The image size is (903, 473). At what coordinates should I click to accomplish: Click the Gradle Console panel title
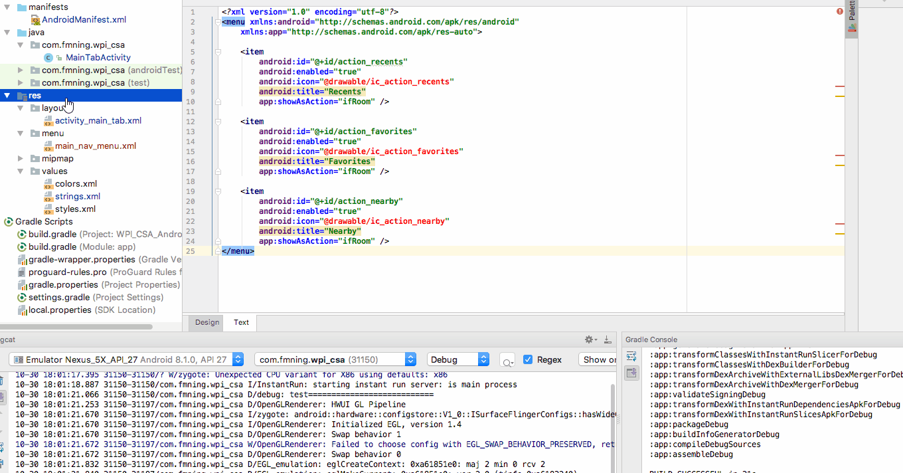point(651,339)
